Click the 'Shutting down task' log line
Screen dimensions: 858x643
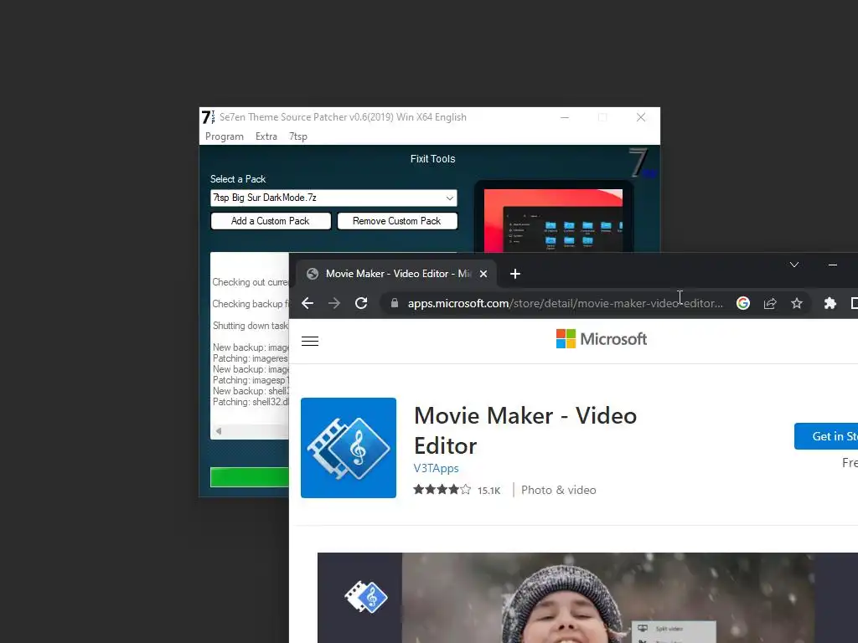pyautogui.click(x=250, y=326)
